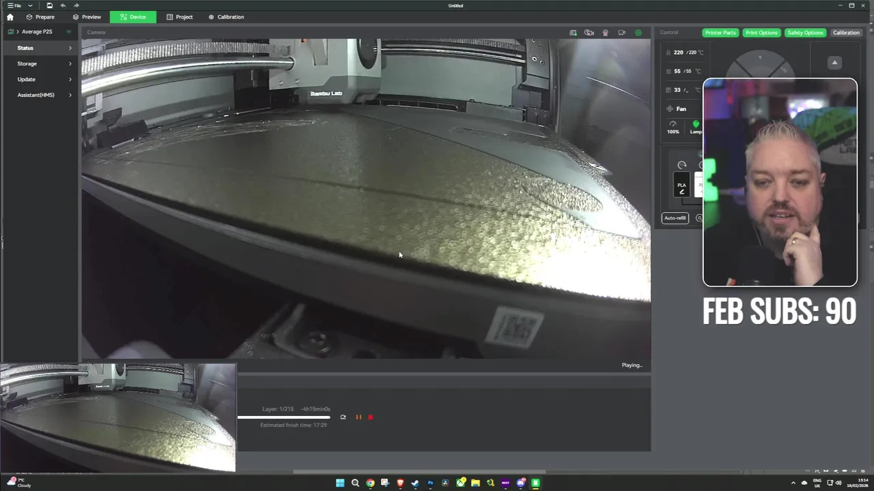Click the redo arrow in the title bar
874x491 pixels.
(76, 5)
